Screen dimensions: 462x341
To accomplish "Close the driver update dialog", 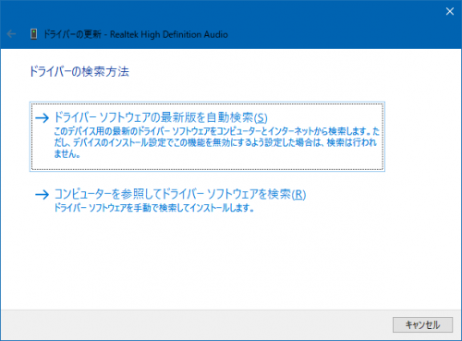I will click(450, 11).
